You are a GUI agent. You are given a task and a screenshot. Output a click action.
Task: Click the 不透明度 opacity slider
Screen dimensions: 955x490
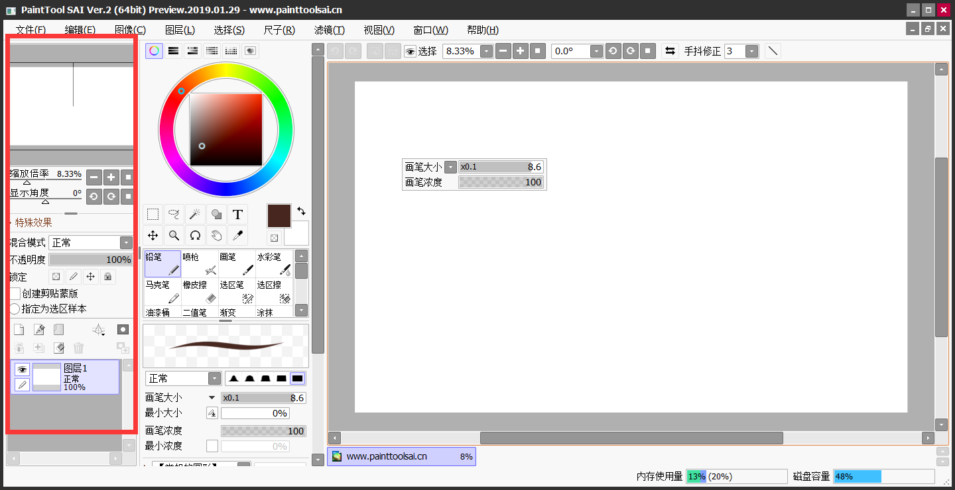[x=91, y=260]
